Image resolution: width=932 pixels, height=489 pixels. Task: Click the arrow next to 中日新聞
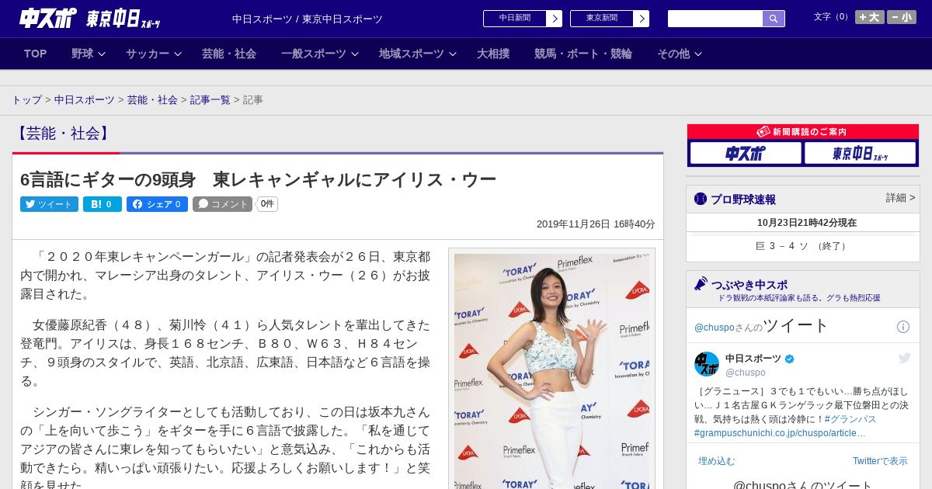pos(555,19)
